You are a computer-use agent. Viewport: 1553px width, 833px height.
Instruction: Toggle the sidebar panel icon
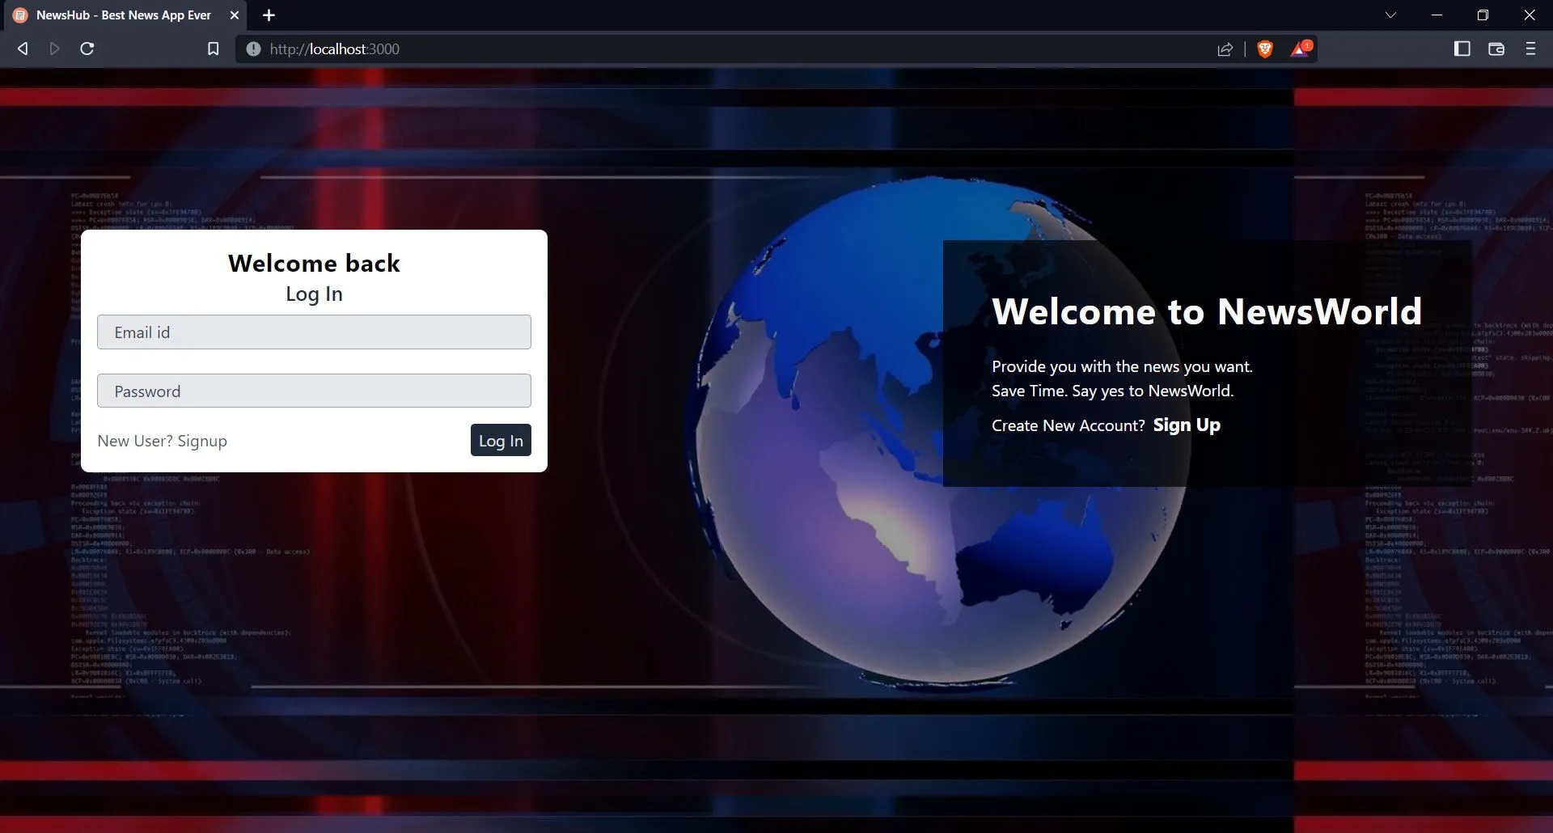1460,49
